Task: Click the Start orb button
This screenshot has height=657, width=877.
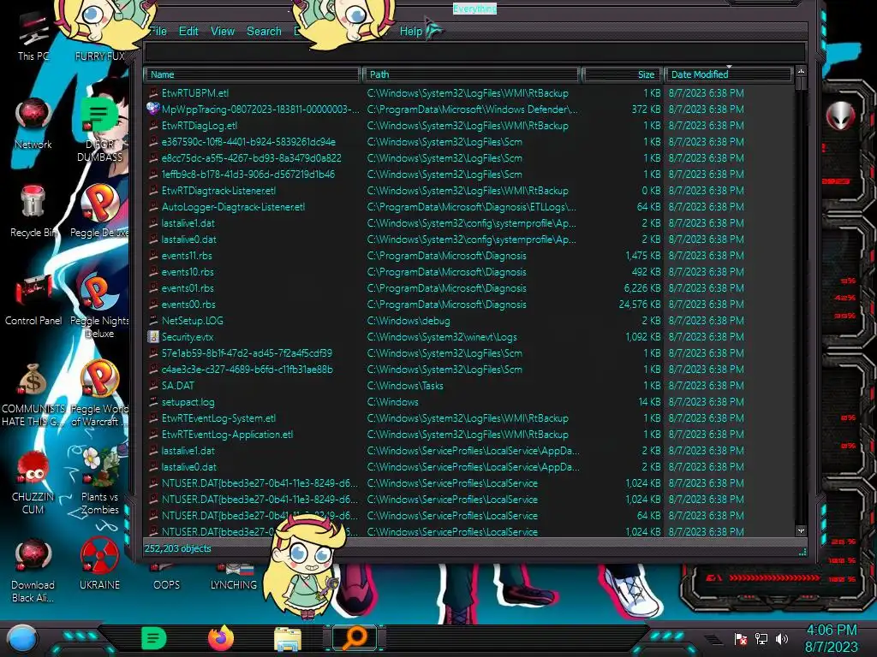Action: tap(22, 638)
